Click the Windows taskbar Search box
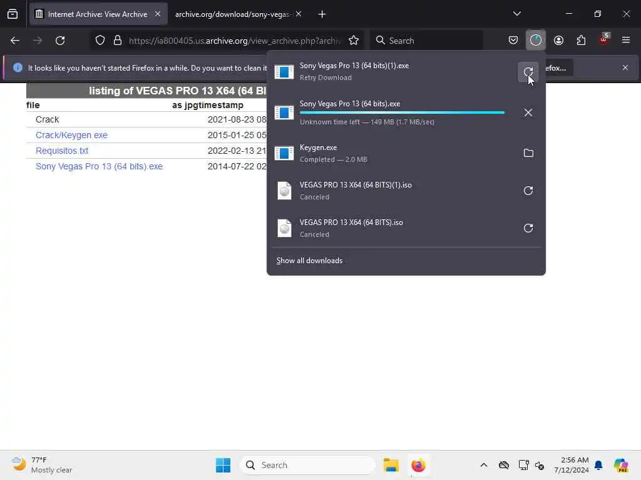641x480 pixels. pyautogui.click(x=307, y=465)
